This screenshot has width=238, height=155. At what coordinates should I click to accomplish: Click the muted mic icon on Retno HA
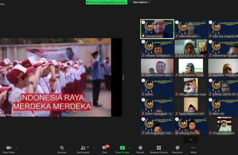click(210, 114)
